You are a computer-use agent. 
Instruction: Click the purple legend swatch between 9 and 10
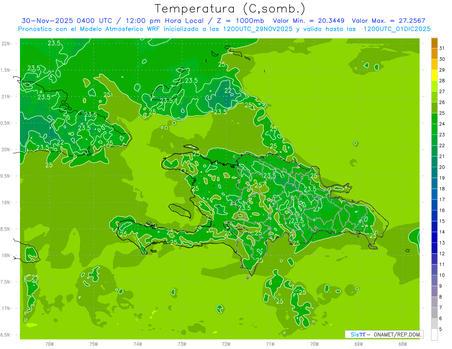point(434,281)
